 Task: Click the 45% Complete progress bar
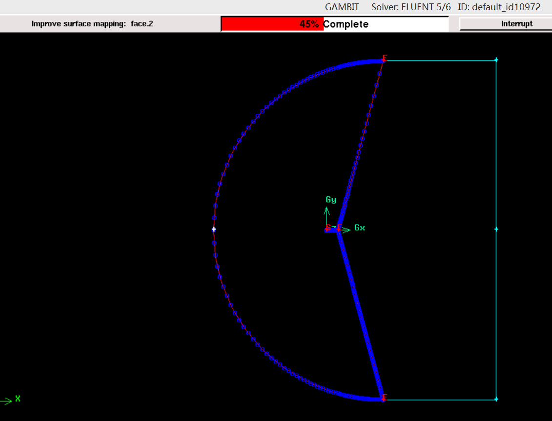point(335,24)
